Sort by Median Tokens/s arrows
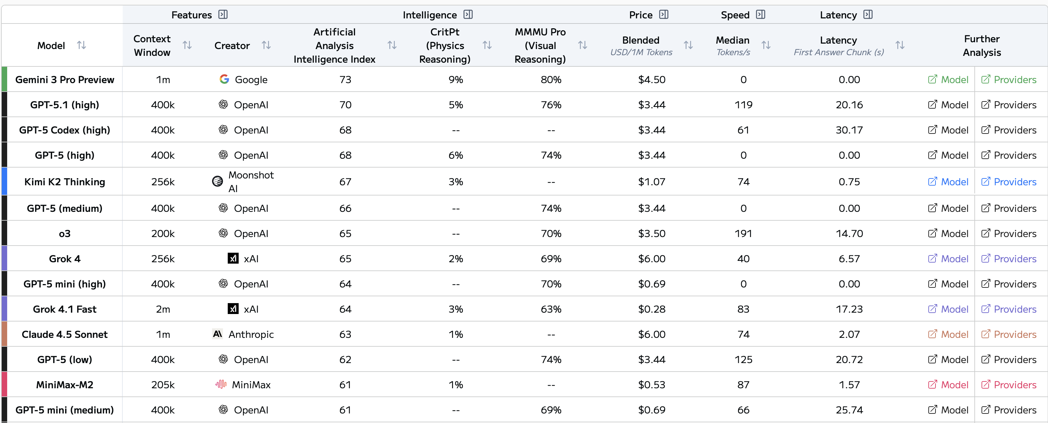Image resolution: width=1048 pixels, height=423 pixels. tap(766, 45)
